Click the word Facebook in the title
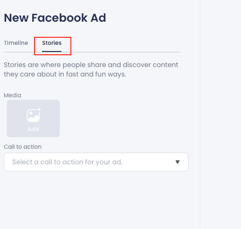 tap(60, 18)
